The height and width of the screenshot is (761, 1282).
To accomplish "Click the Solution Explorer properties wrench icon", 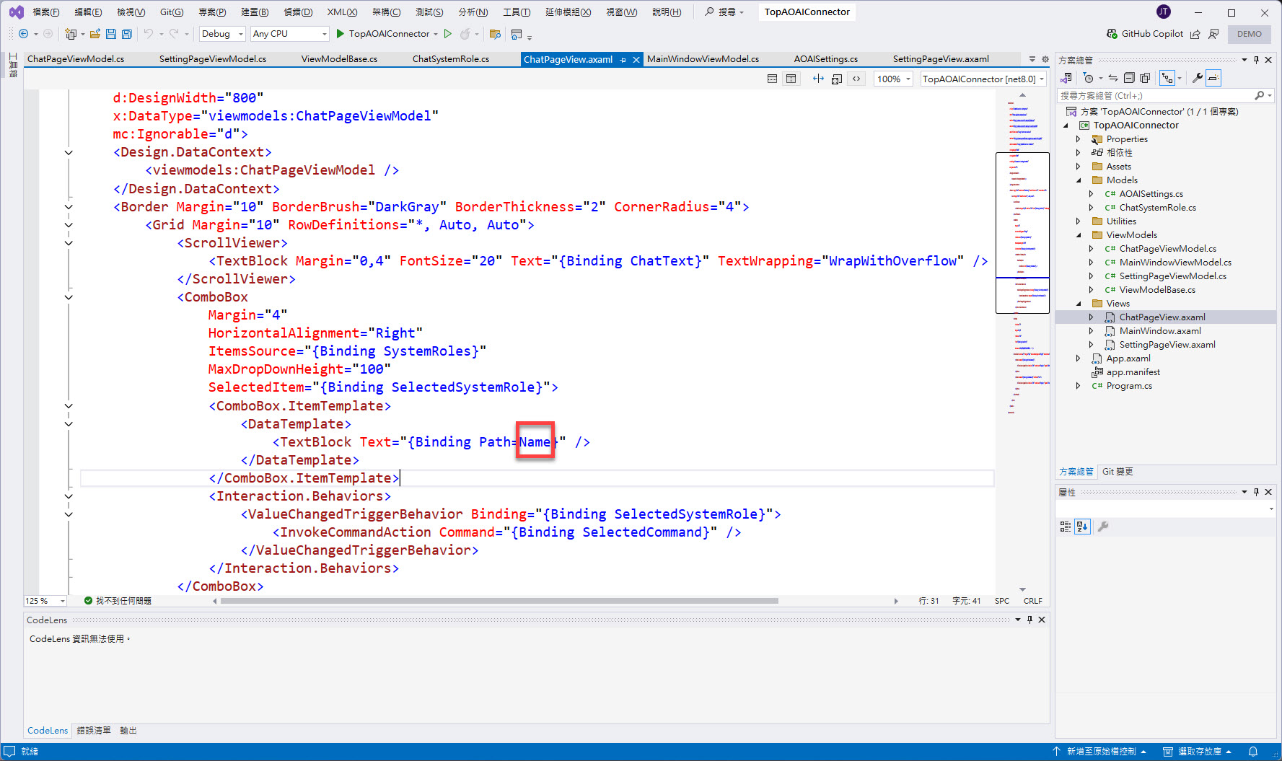I will (x=1198, y=78).
